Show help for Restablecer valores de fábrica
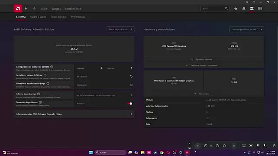This screenshot has height=156, width=278. pyautogui.click(x=45, y=75)
